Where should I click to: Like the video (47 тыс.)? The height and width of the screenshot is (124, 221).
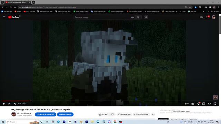[x=104, y=114]
